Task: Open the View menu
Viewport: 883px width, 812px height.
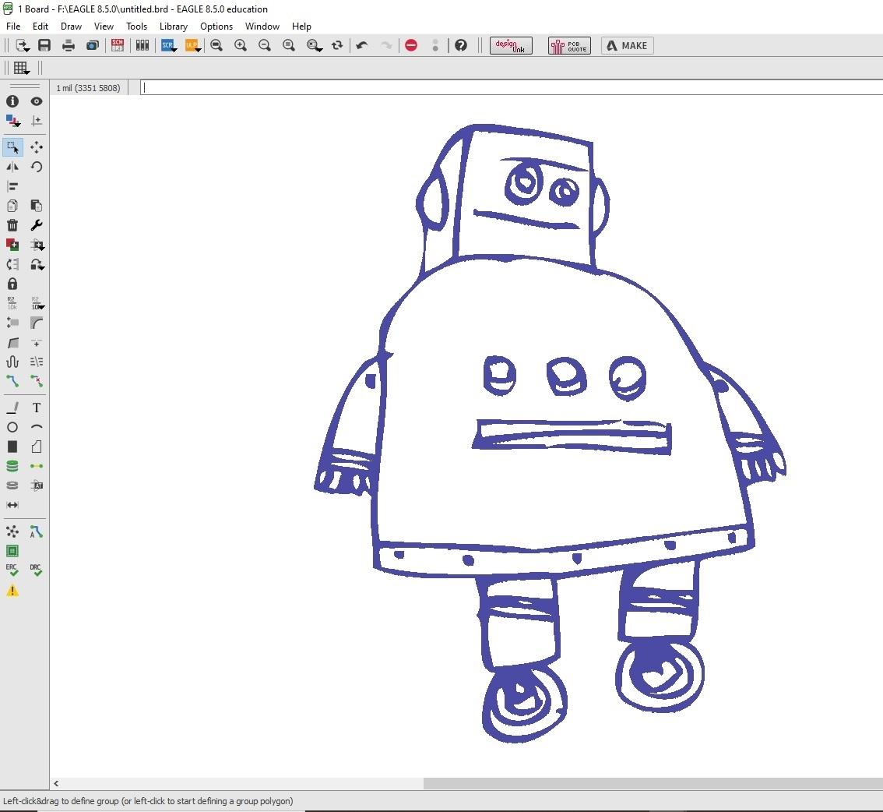Action: (104, 26)
